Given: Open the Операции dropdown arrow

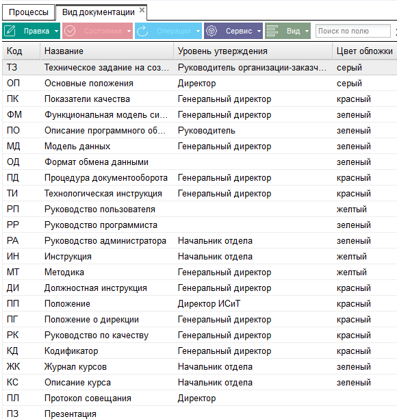Looking at the screenshot, I should [198, 31].
